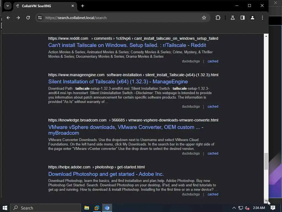Bookmark this page with the star icon

pos(204,18)
